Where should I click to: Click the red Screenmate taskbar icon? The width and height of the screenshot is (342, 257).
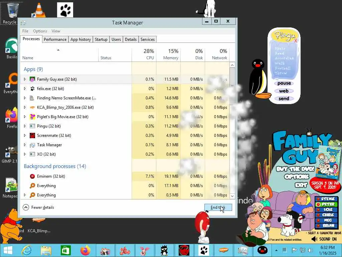184,250
